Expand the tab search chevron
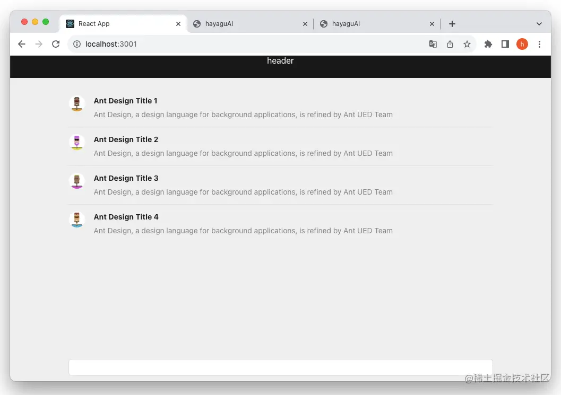 [x=539, y=24]
